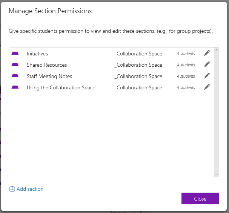Select the Shared Resources section name

pos(47,65)
